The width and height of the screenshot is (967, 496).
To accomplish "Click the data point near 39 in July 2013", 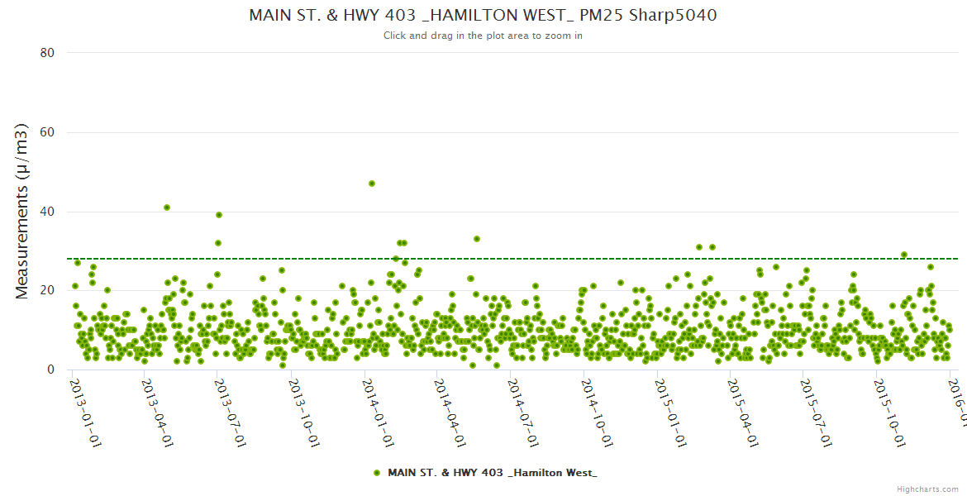I will point(219,215).
